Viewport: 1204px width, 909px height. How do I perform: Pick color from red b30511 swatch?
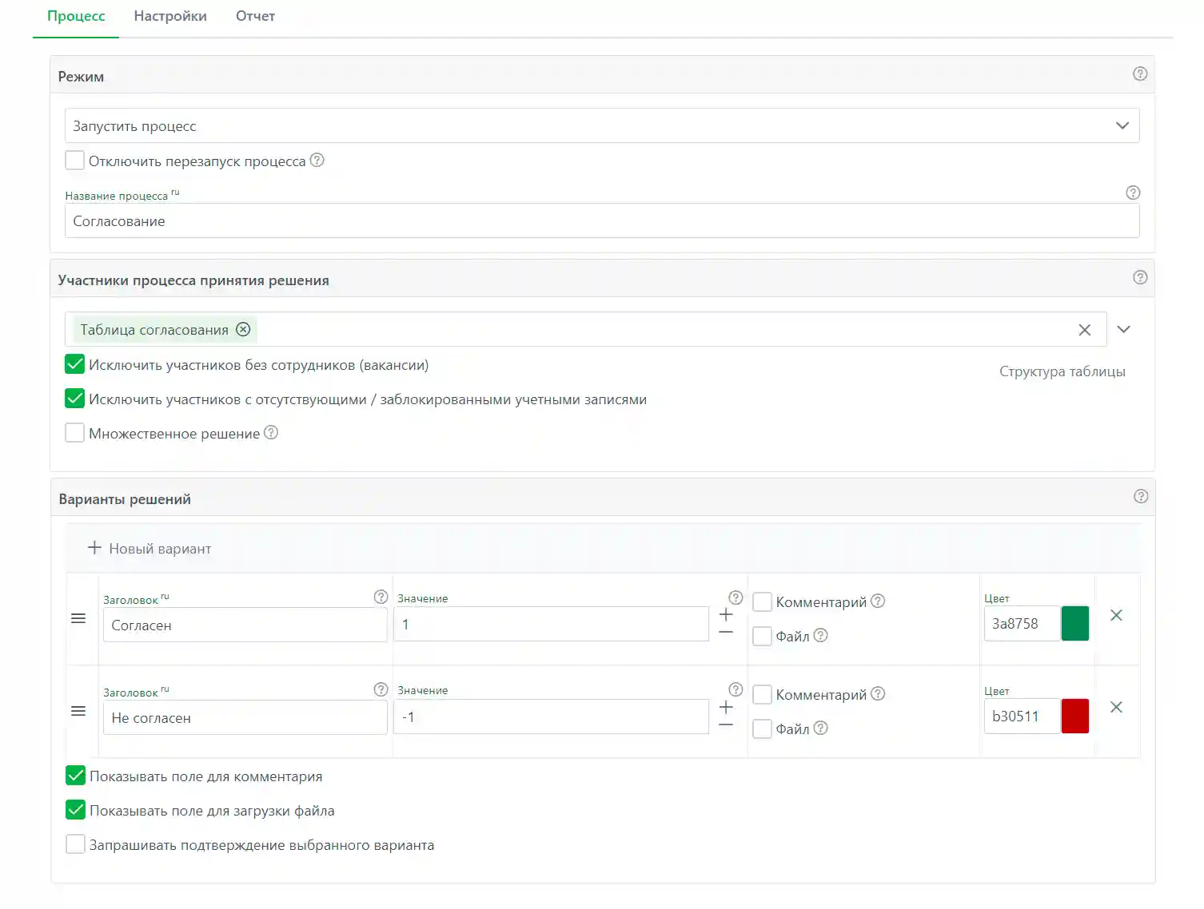1075,716
